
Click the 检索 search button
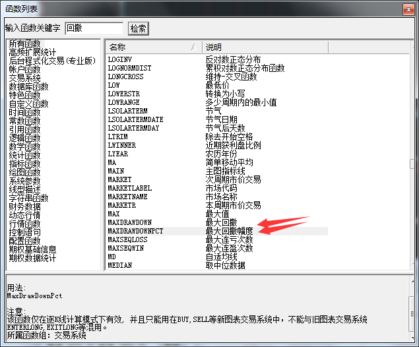tap(138, 28)
